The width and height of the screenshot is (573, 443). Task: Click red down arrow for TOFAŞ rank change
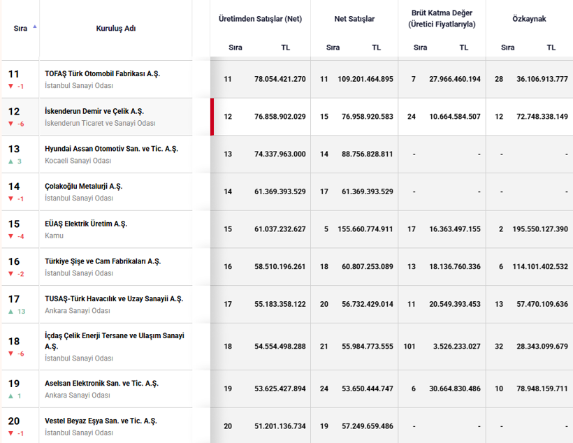point(11,86)
